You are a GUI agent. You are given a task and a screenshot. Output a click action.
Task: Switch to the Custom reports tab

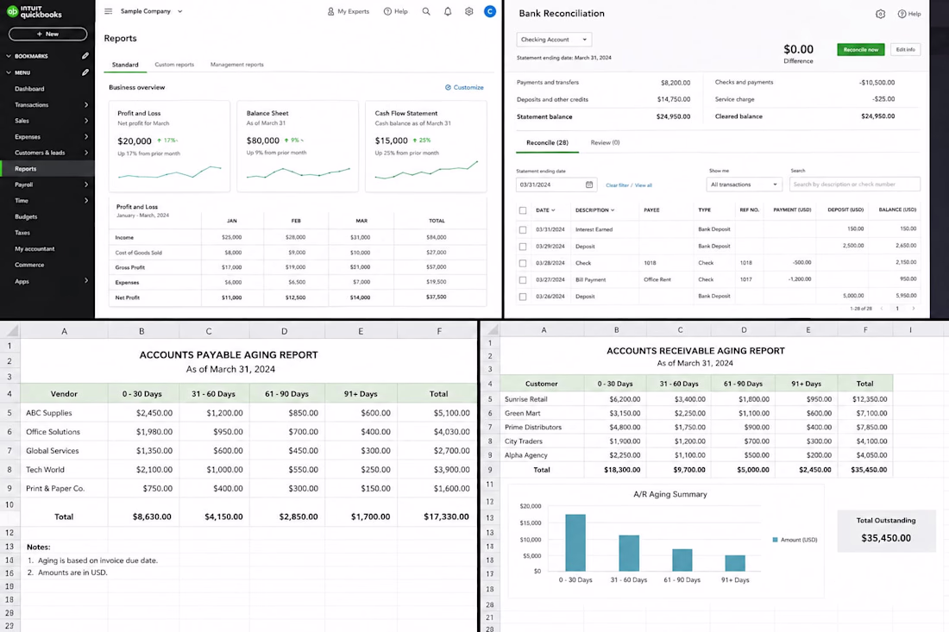tap(174, 64)
